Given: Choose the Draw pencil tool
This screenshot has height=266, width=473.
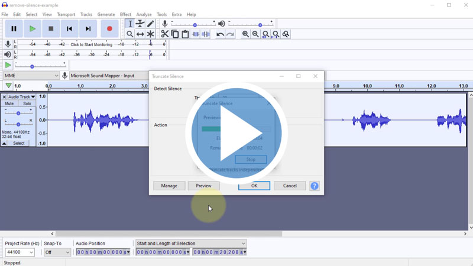Looking at the screenshot, I should click(150, 24).
